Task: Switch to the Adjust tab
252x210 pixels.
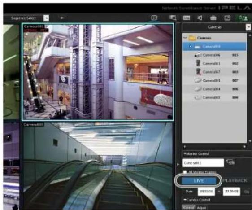Action: pos(201,208)
